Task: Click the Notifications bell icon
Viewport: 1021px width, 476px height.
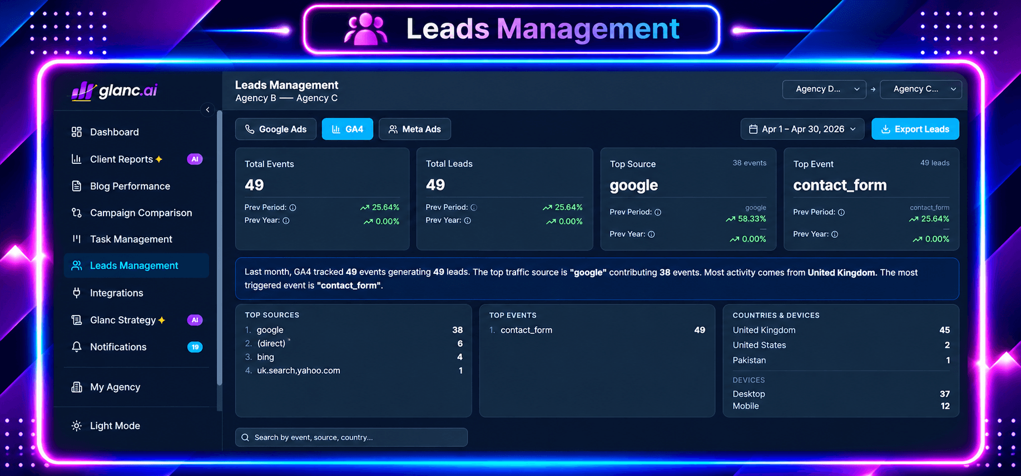Action: coord(77,347)
